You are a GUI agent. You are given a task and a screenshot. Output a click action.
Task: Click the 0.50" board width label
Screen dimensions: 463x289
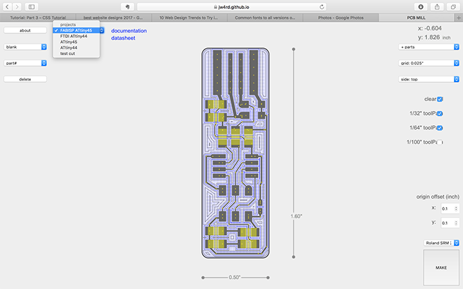tap(235, 277)
